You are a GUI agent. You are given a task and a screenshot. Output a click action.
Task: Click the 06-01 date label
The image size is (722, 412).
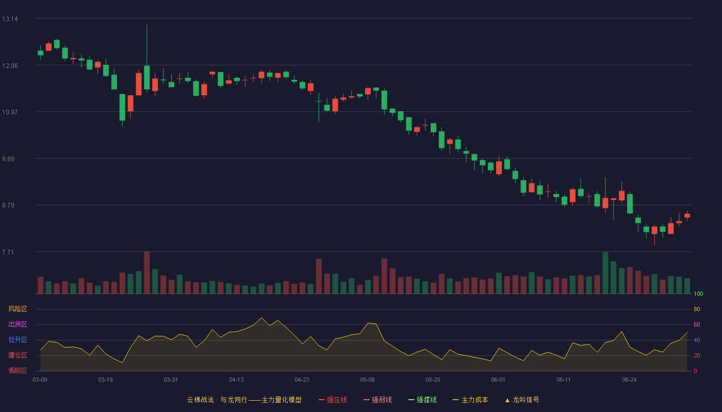(498, 380)
